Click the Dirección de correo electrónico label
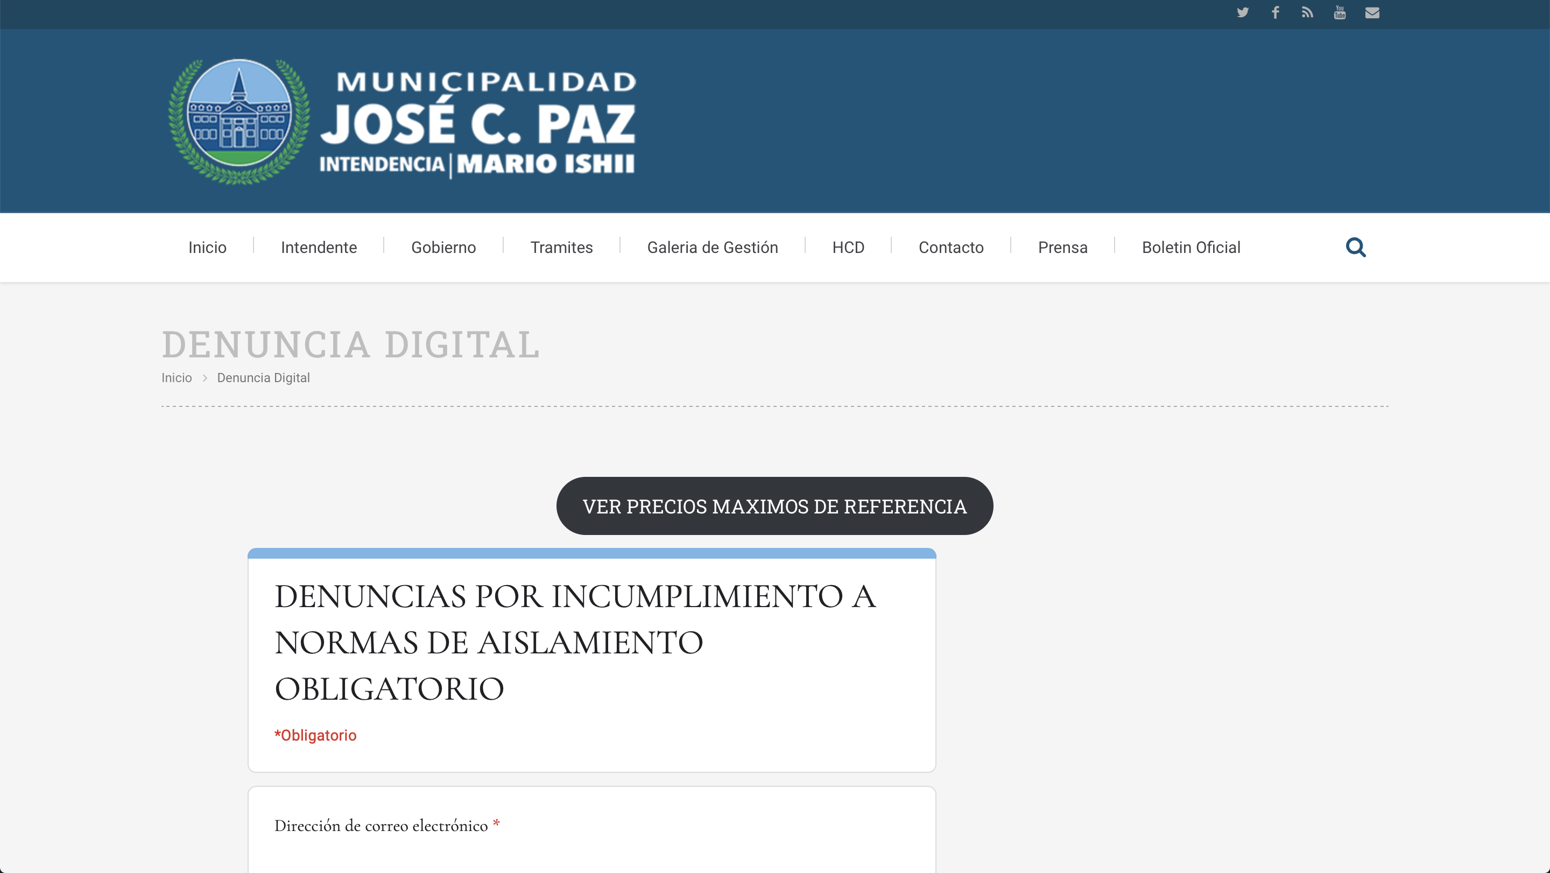The height and width of the screenshot is (873, 1550). coord(381,826)
